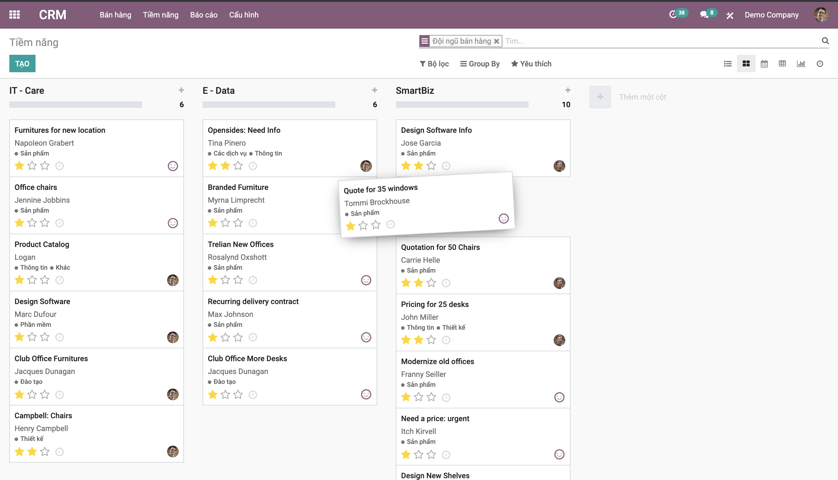The height and width of the screenshot is (480, 838).
Task: Click salesperson avatar on Campbell: Chairs card
Action: click(173, 451)
